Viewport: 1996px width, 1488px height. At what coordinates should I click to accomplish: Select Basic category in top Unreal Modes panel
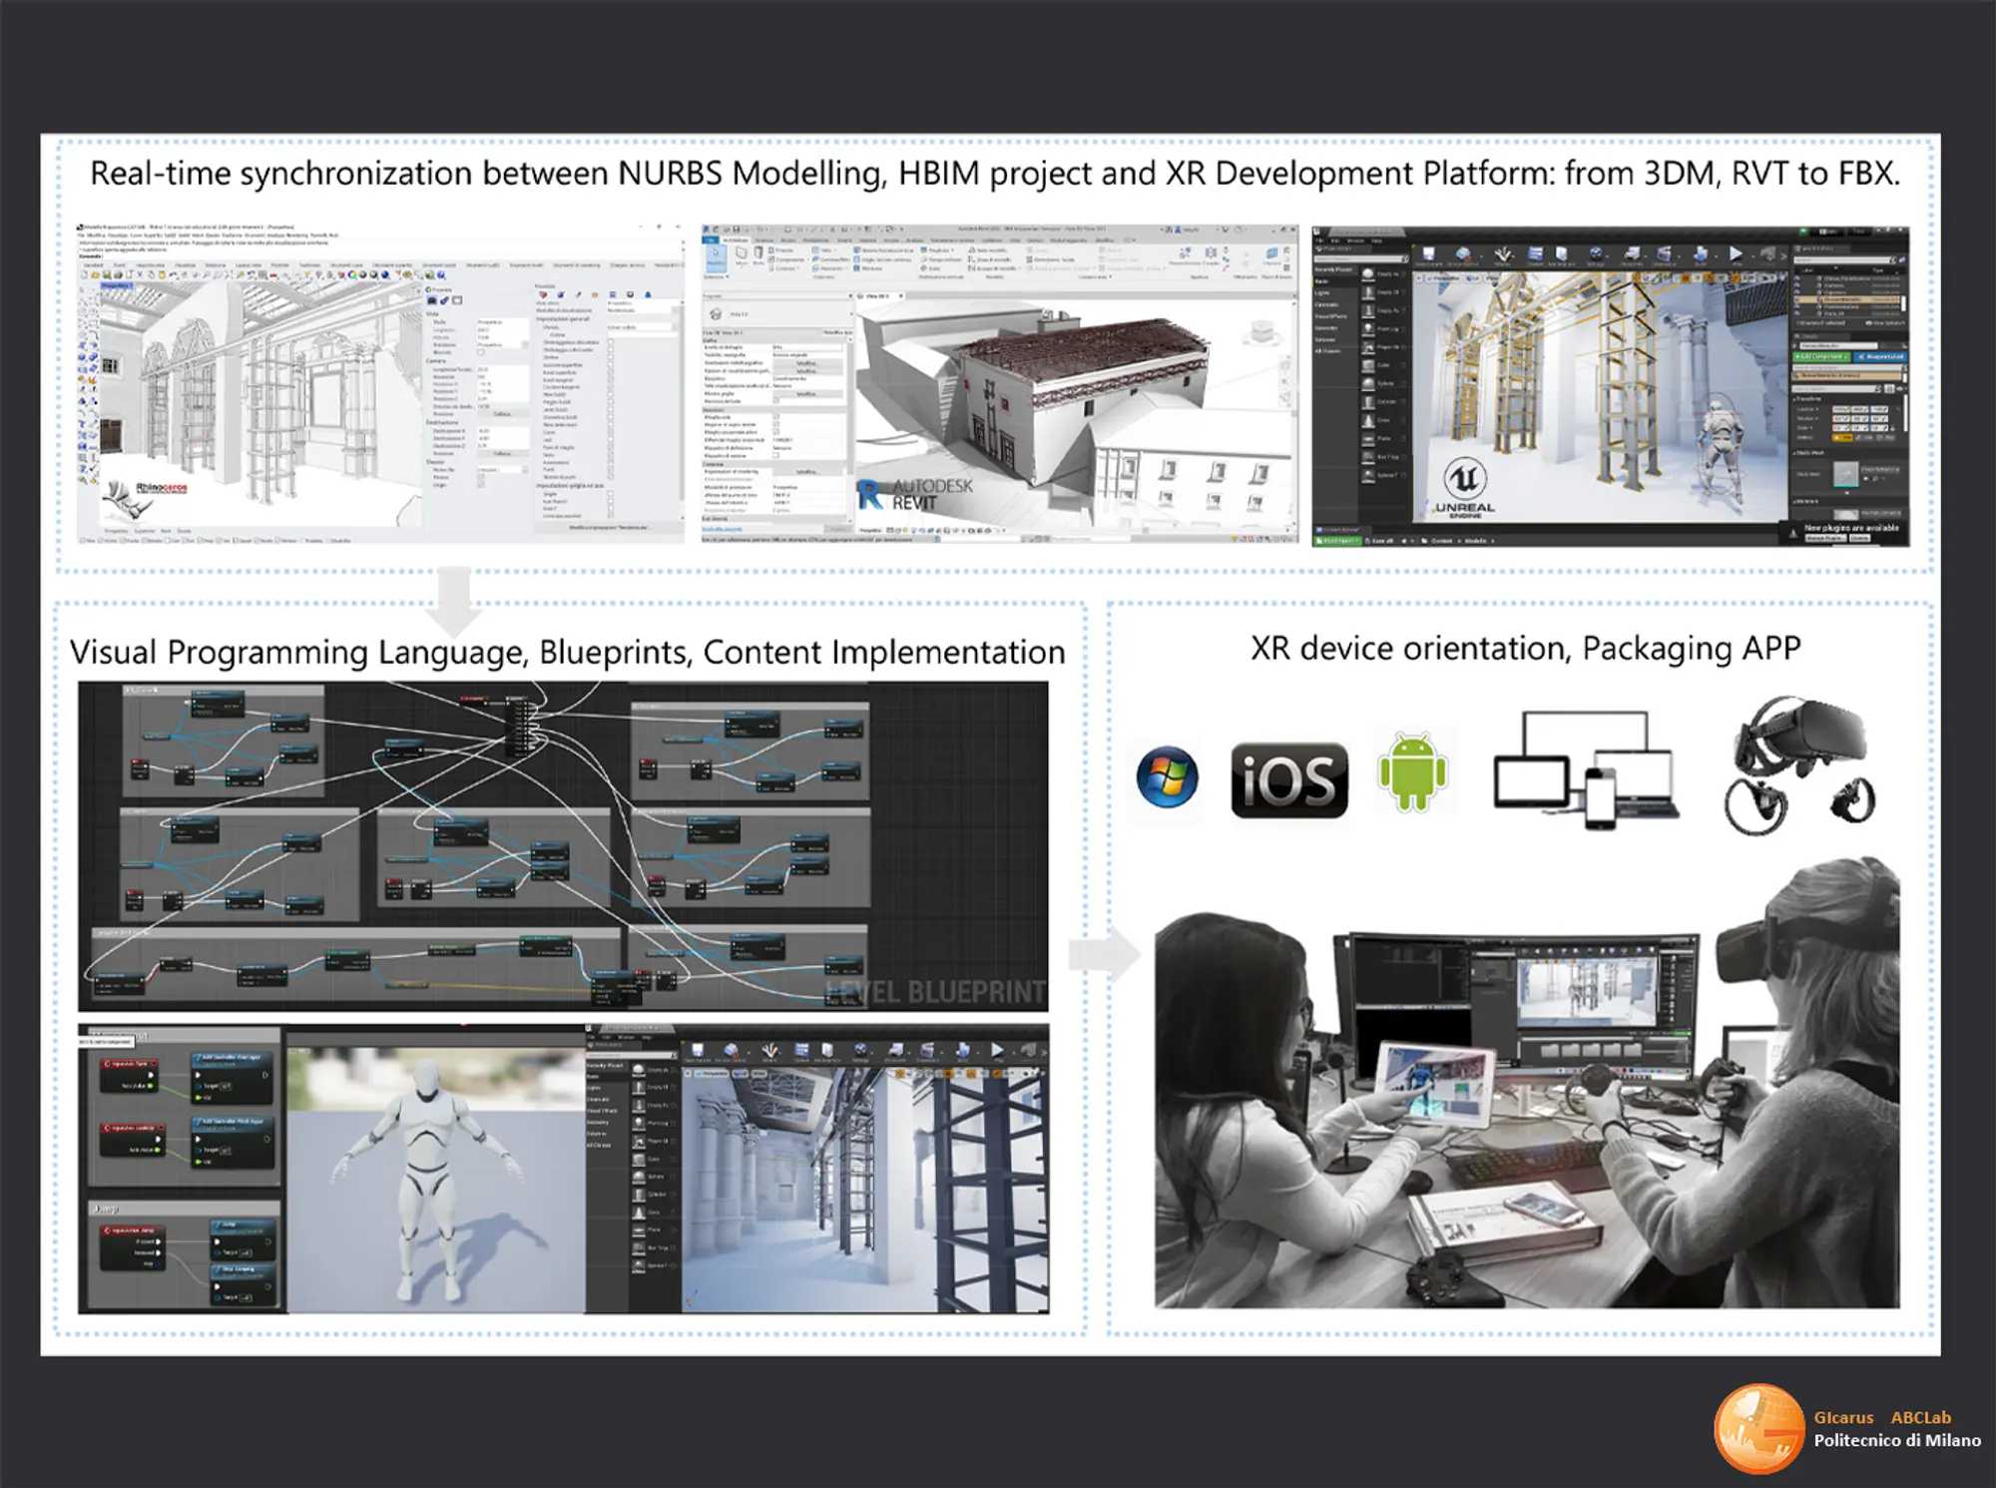click(x=1322, y=281)
